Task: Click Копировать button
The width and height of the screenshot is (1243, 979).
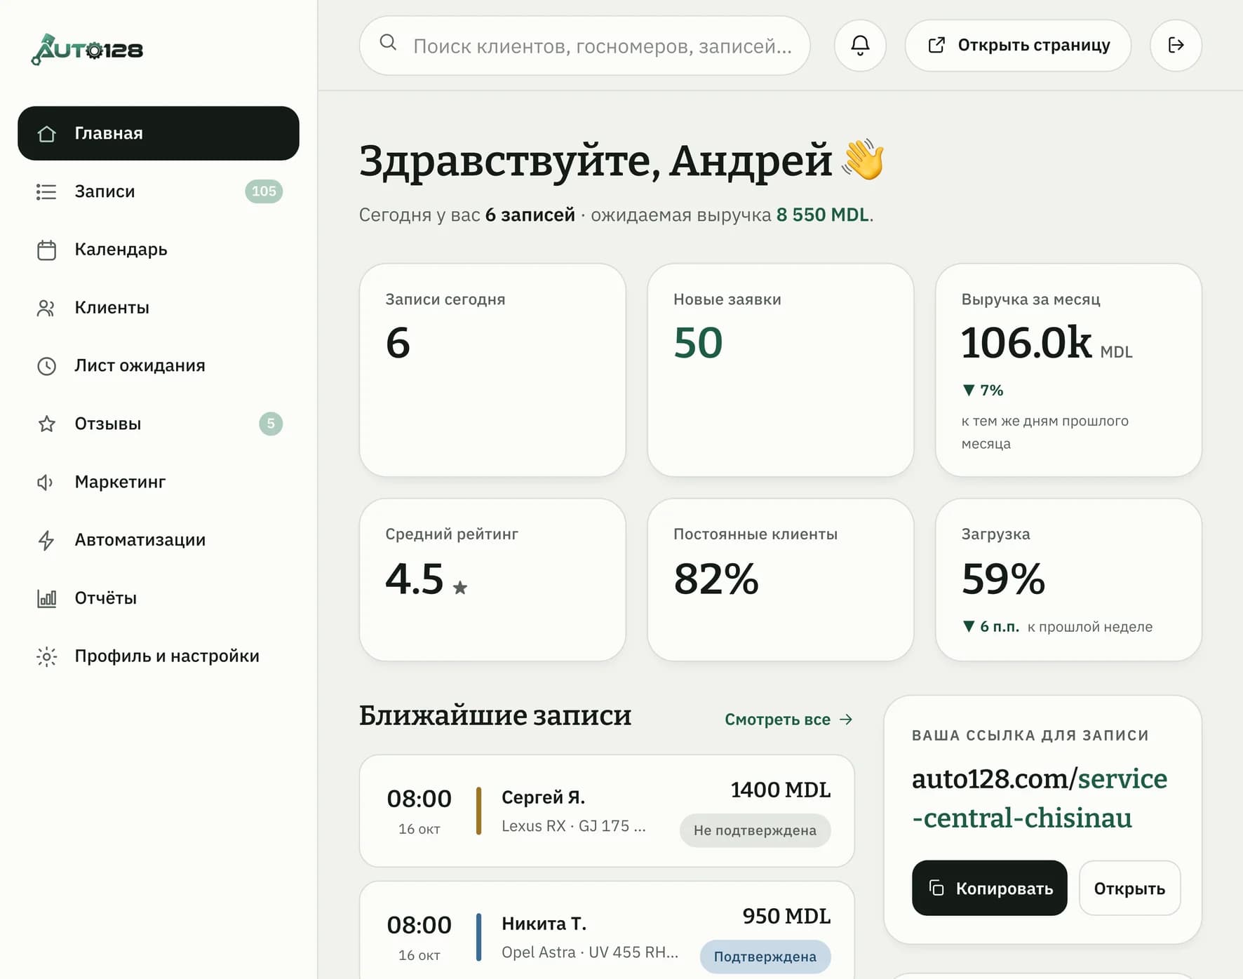Action: pyautogui.click(x=989, y=889)
